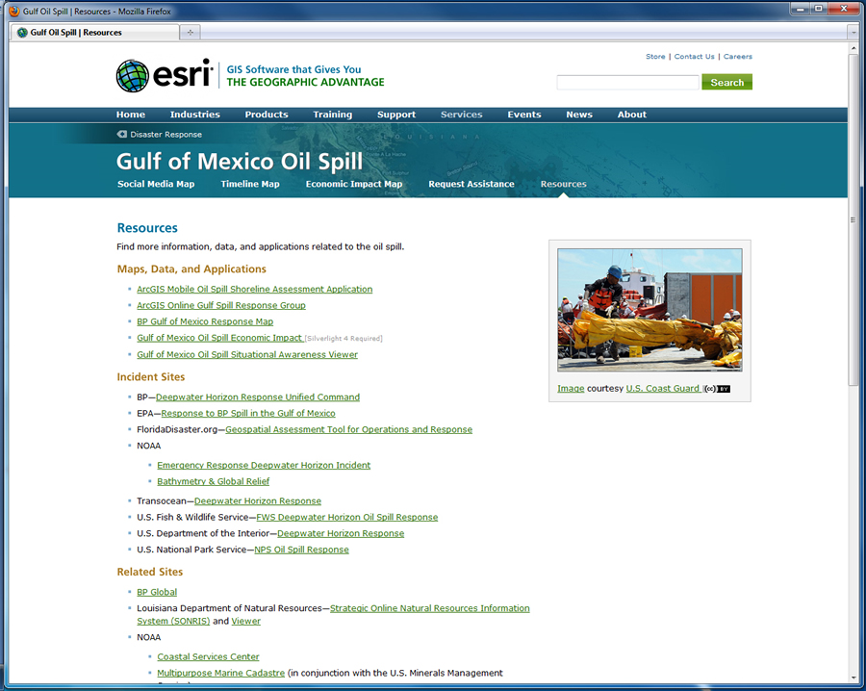Open Deepwater Horizon Response Unified Command link
This screenshot has width=866, height=691.
point(257,397)
